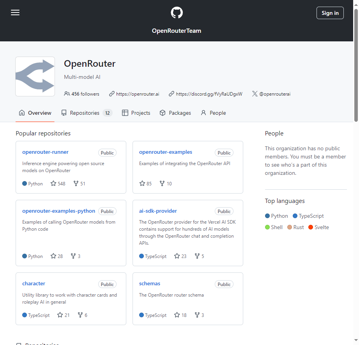This screenshot has height=345, width=359.
Task: Open the Packages tab
Action: 175,113
